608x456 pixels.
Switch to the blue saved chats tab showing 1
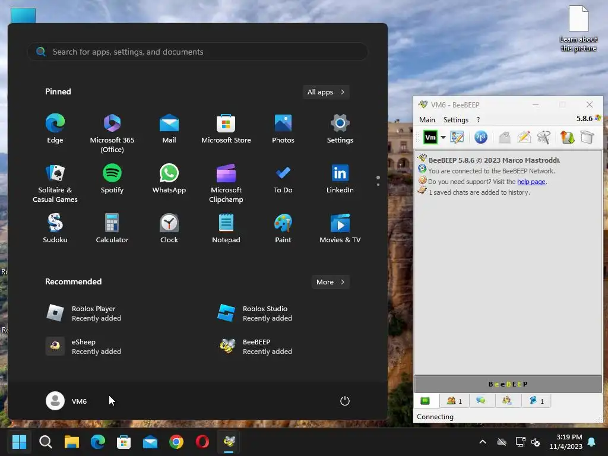coord(536,401)
